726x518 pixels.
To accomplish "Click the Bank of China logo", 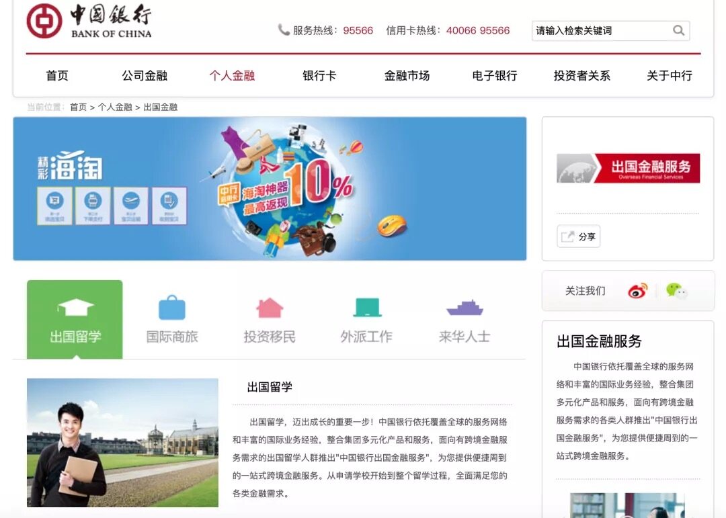I will coord(89,21).
